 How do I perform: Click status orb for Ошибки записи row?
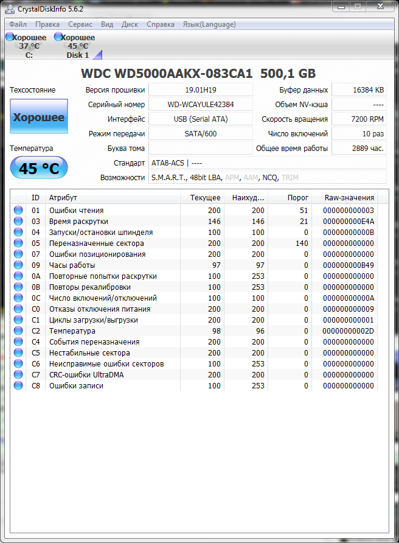[18, 385]
